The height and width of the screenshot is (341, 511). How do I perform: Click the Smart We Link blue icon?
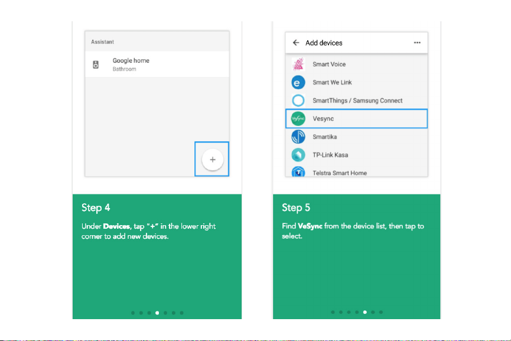click(x=298, y=83)
